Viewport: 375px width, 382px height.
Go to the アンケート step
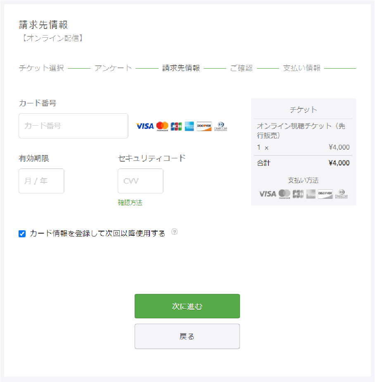point(113,68)
